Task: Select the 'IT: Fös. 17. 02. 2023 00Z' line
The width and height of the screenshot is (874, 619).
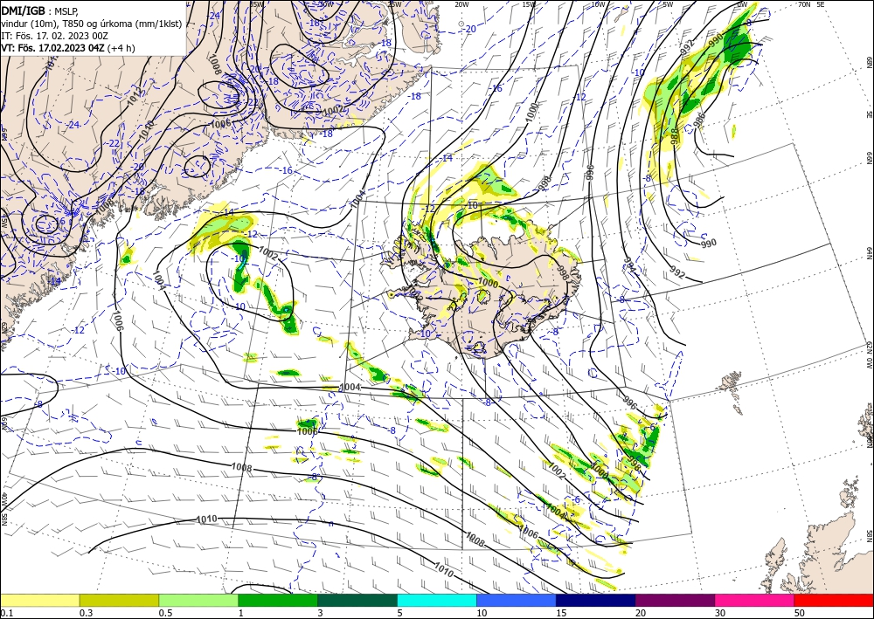Action: (x=54, y=36)
